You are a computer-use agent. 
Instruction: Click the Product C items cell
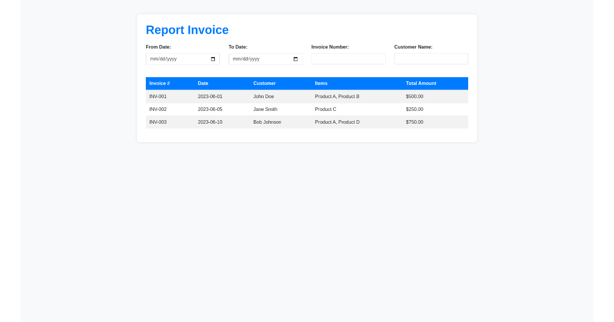[x=325, y=109]
